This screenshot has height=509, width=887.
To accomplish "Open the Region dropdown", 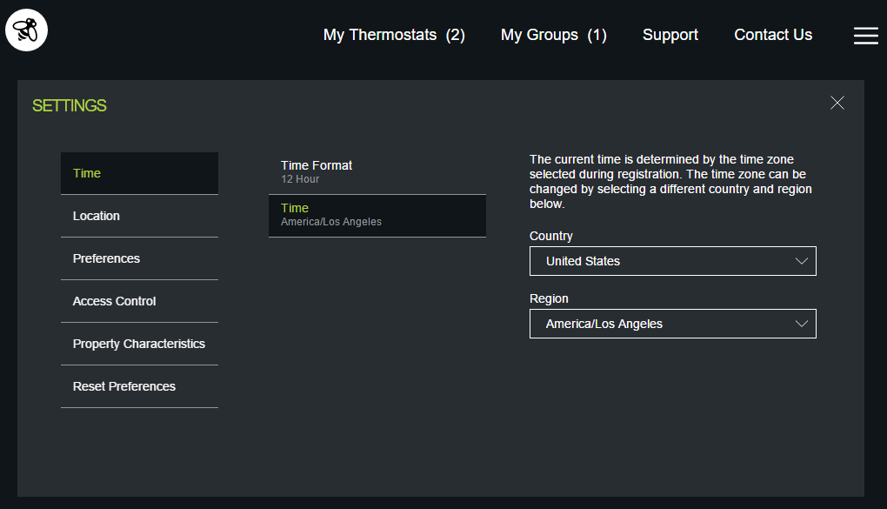I will pyautogui.click(x=672, y=324).
